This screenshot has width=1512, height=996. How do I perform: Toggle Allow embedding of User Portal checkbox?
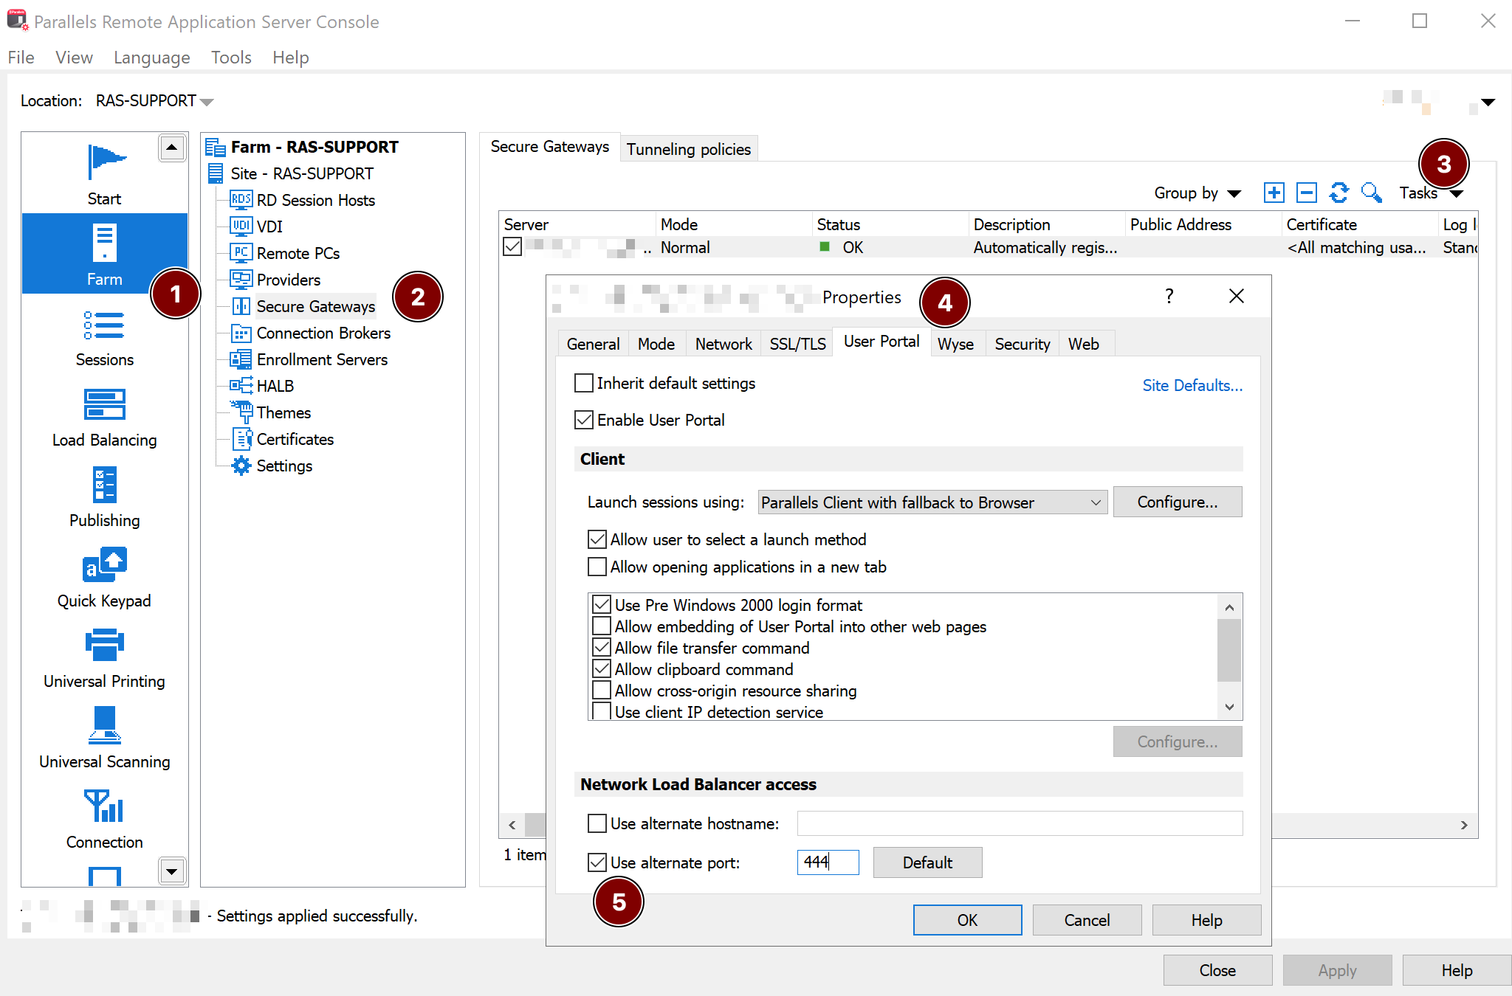click(602, 626)
